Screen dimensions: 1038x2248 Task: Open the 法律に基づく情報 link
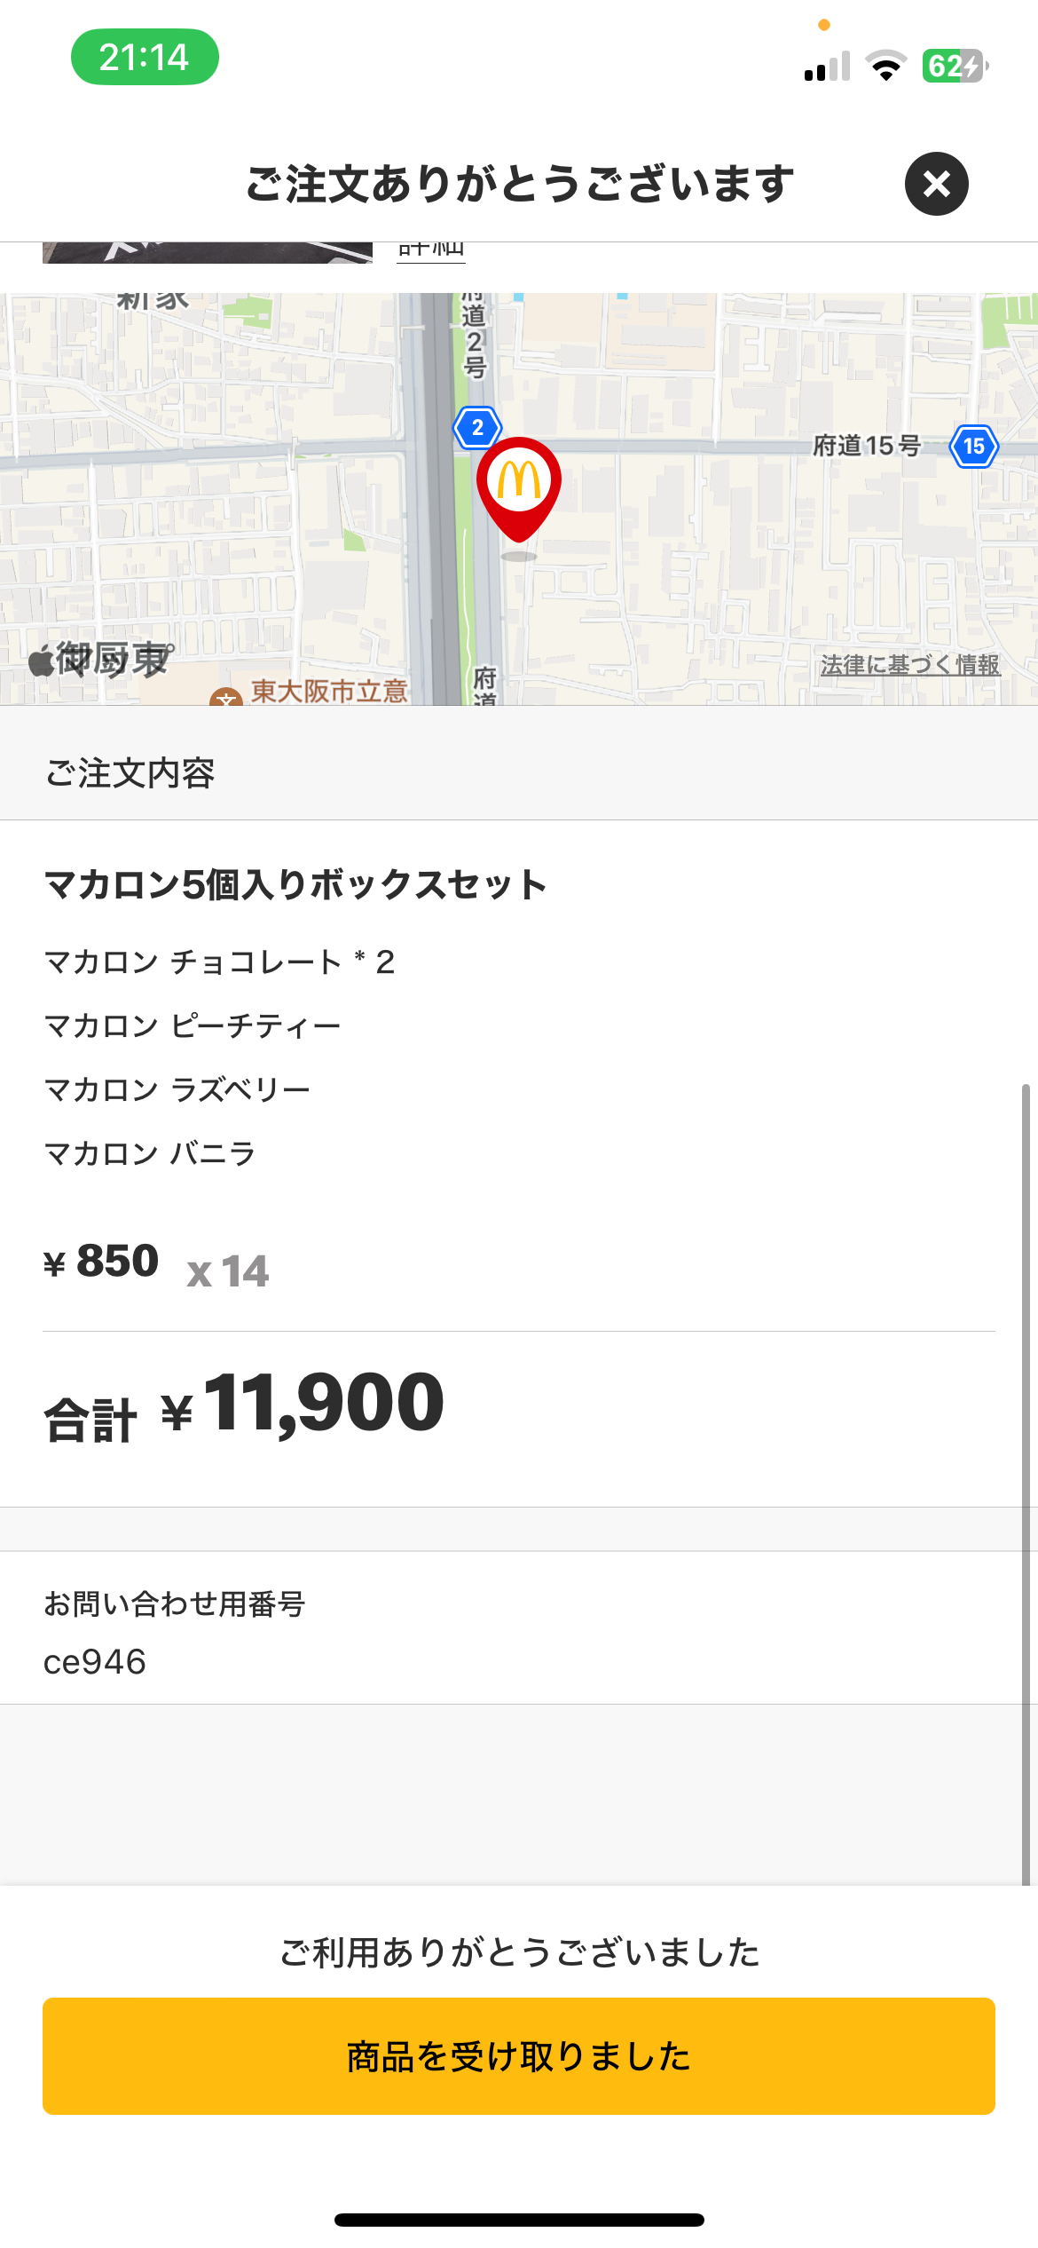click(x=909, y=665)
